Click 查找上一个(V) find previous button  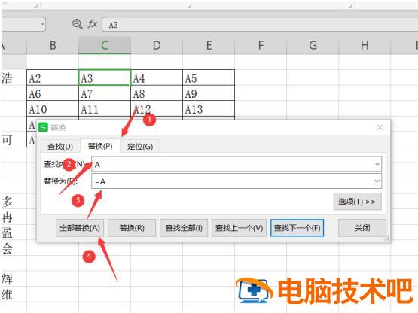click(239, 228)
